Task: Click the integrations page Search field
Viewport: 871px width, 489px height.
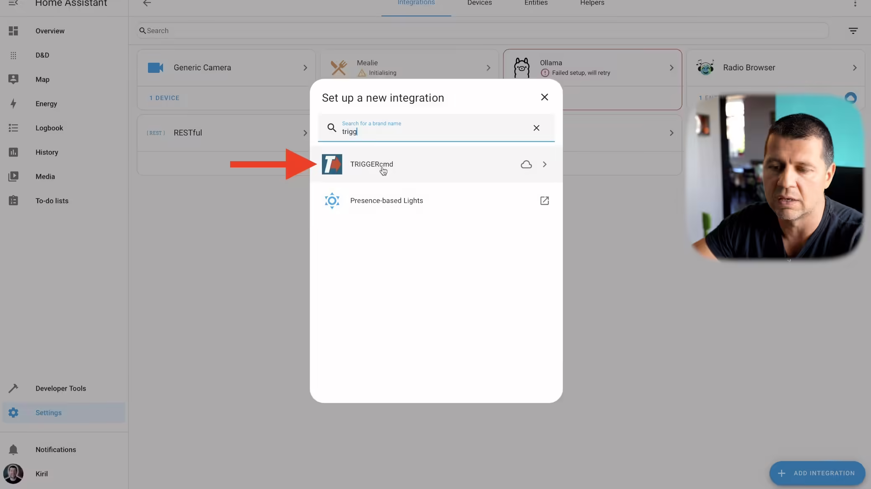Action: pos(483,31)
